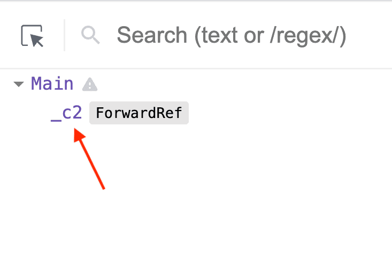Viewport: 392px width, 268px height.
Task: Click the vertical divider beside the picker icon
Action: coord(65,35)
